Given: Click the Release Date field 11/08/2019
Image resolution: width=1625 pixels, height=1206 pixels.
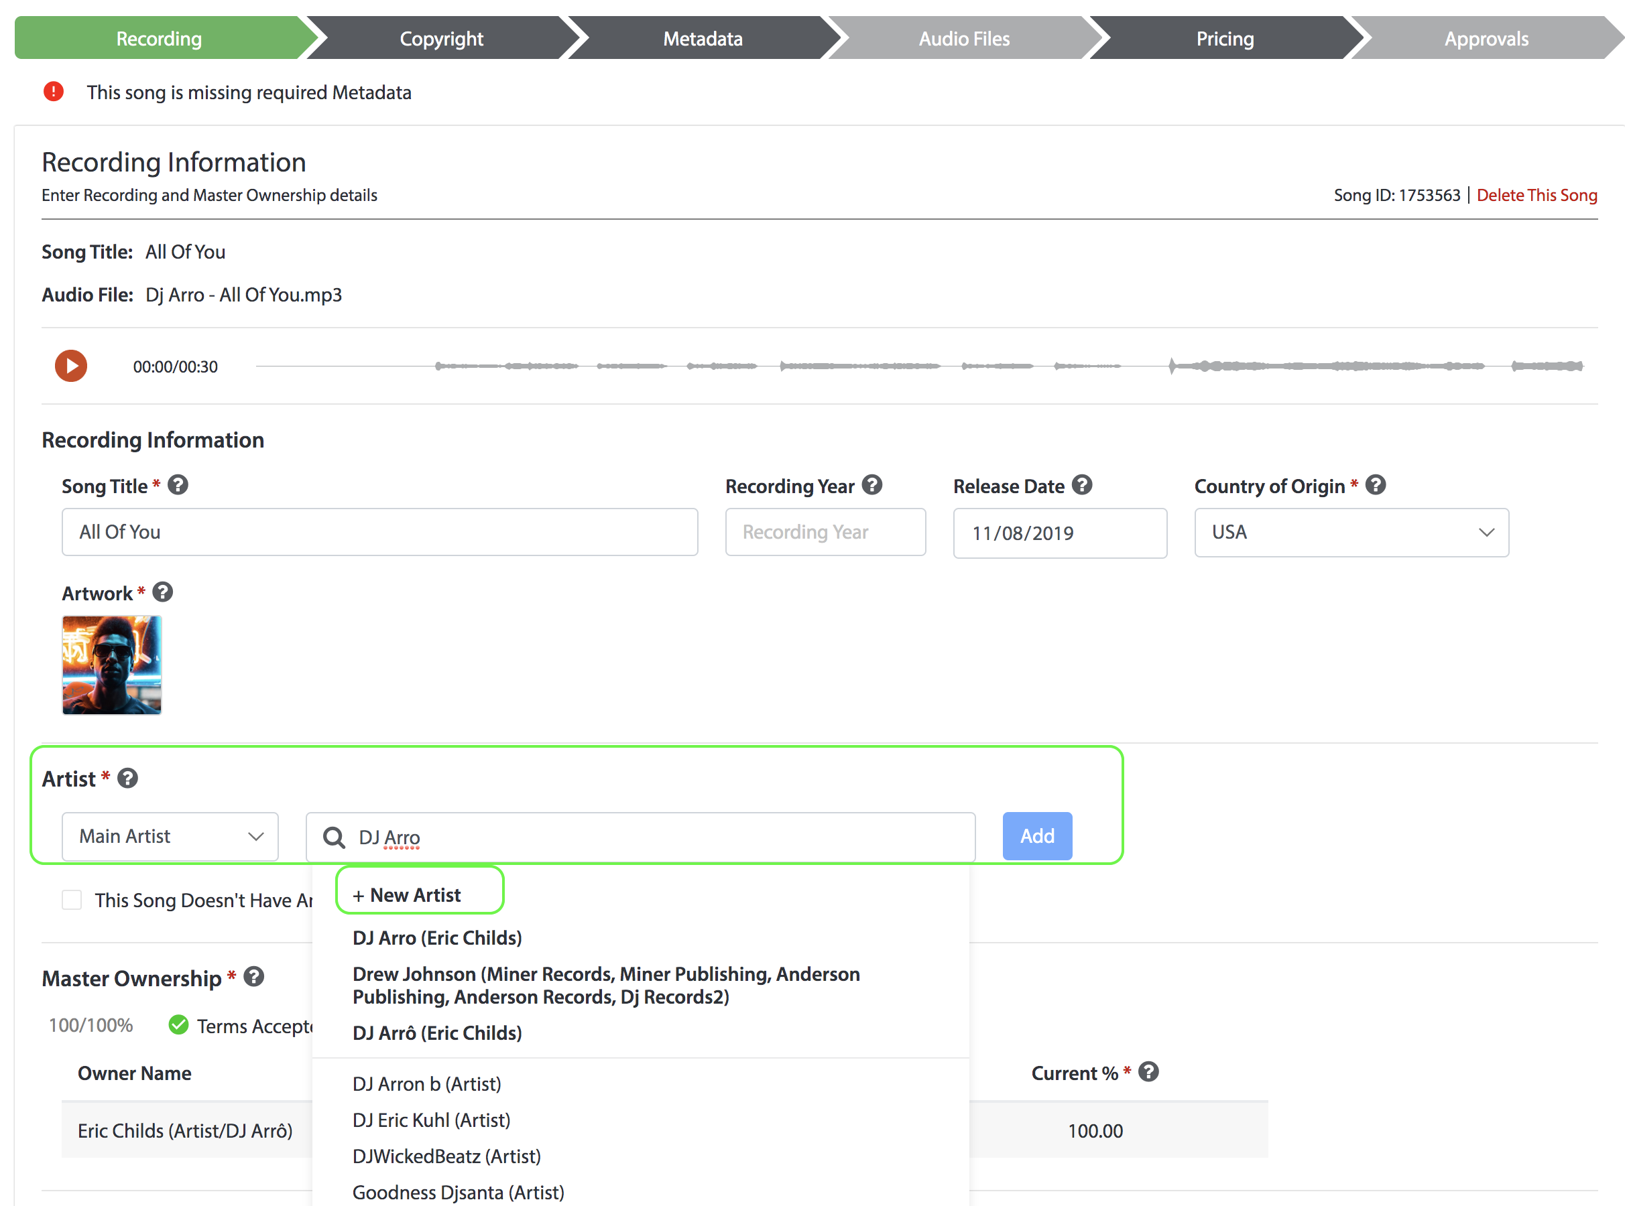Looking at the screenshot, I should pos(1060,533).
